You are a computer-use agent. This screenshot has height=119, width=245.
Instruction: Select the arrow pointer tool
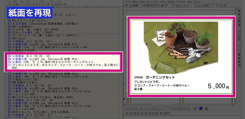(x=239, y=14)
